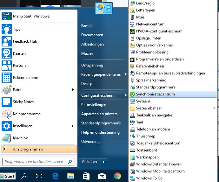Expand Alle programma's list
This screenshot has height=182, width=219.
click(x=39, y=149)
